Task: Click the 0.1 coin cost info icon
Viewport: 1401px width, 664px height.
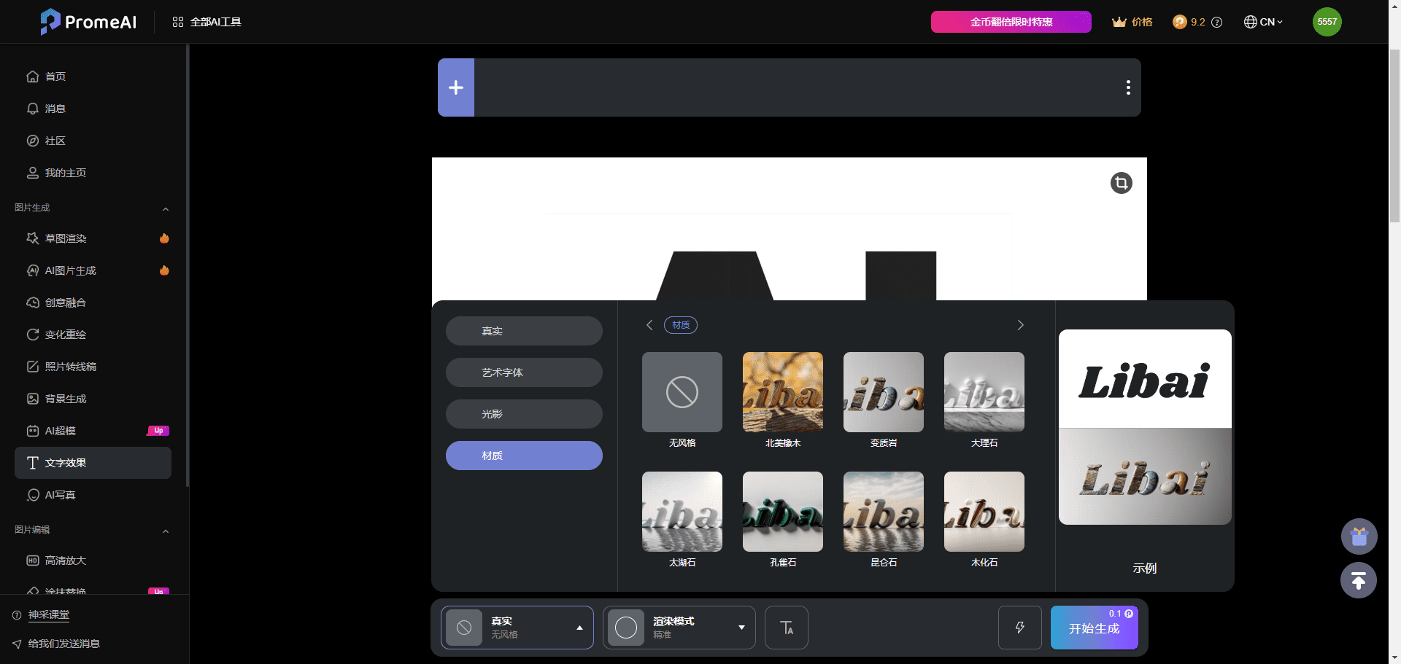Action: (x=1129, y=614)
